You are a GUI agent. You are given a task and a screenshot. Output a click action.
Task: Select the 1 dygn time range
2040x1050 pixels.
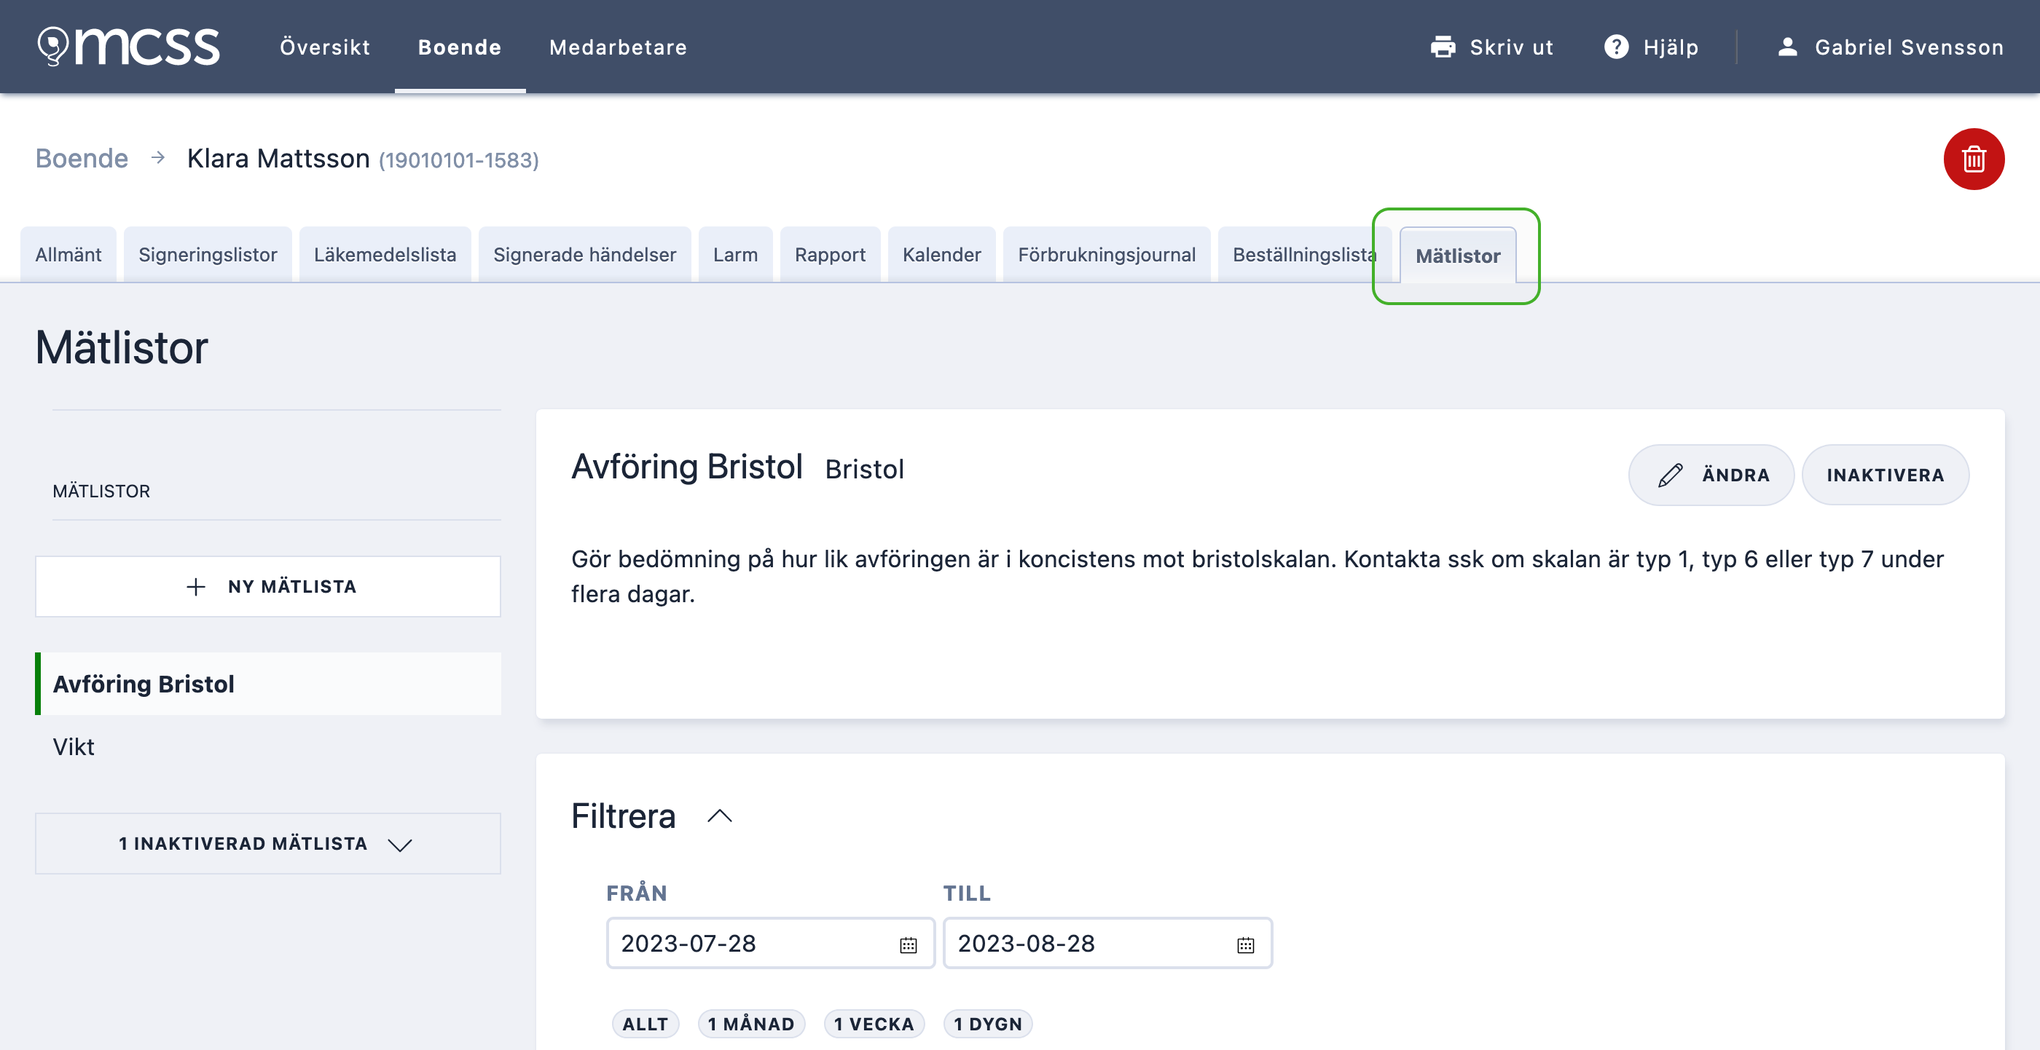coord(987,1023)
